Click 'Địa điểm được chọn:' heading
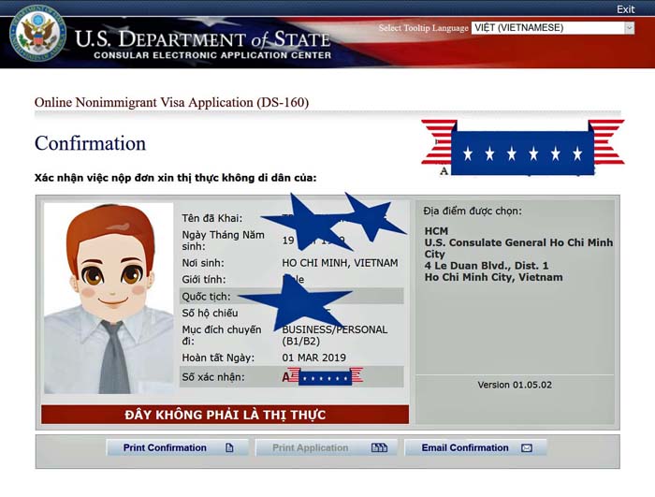655x497 pixels. [473, 211]
